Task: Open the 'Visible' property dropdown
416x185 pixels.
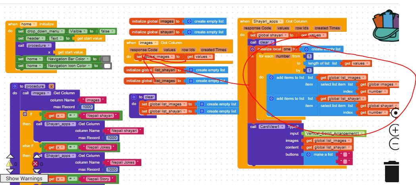Action: pyautogui.click(x=79, y=31)
